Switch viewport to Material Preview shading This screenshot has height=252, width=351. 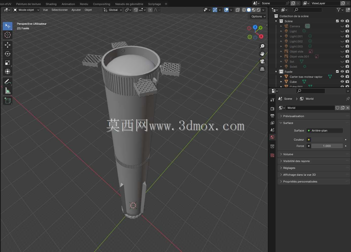click(x=254, y=10)
